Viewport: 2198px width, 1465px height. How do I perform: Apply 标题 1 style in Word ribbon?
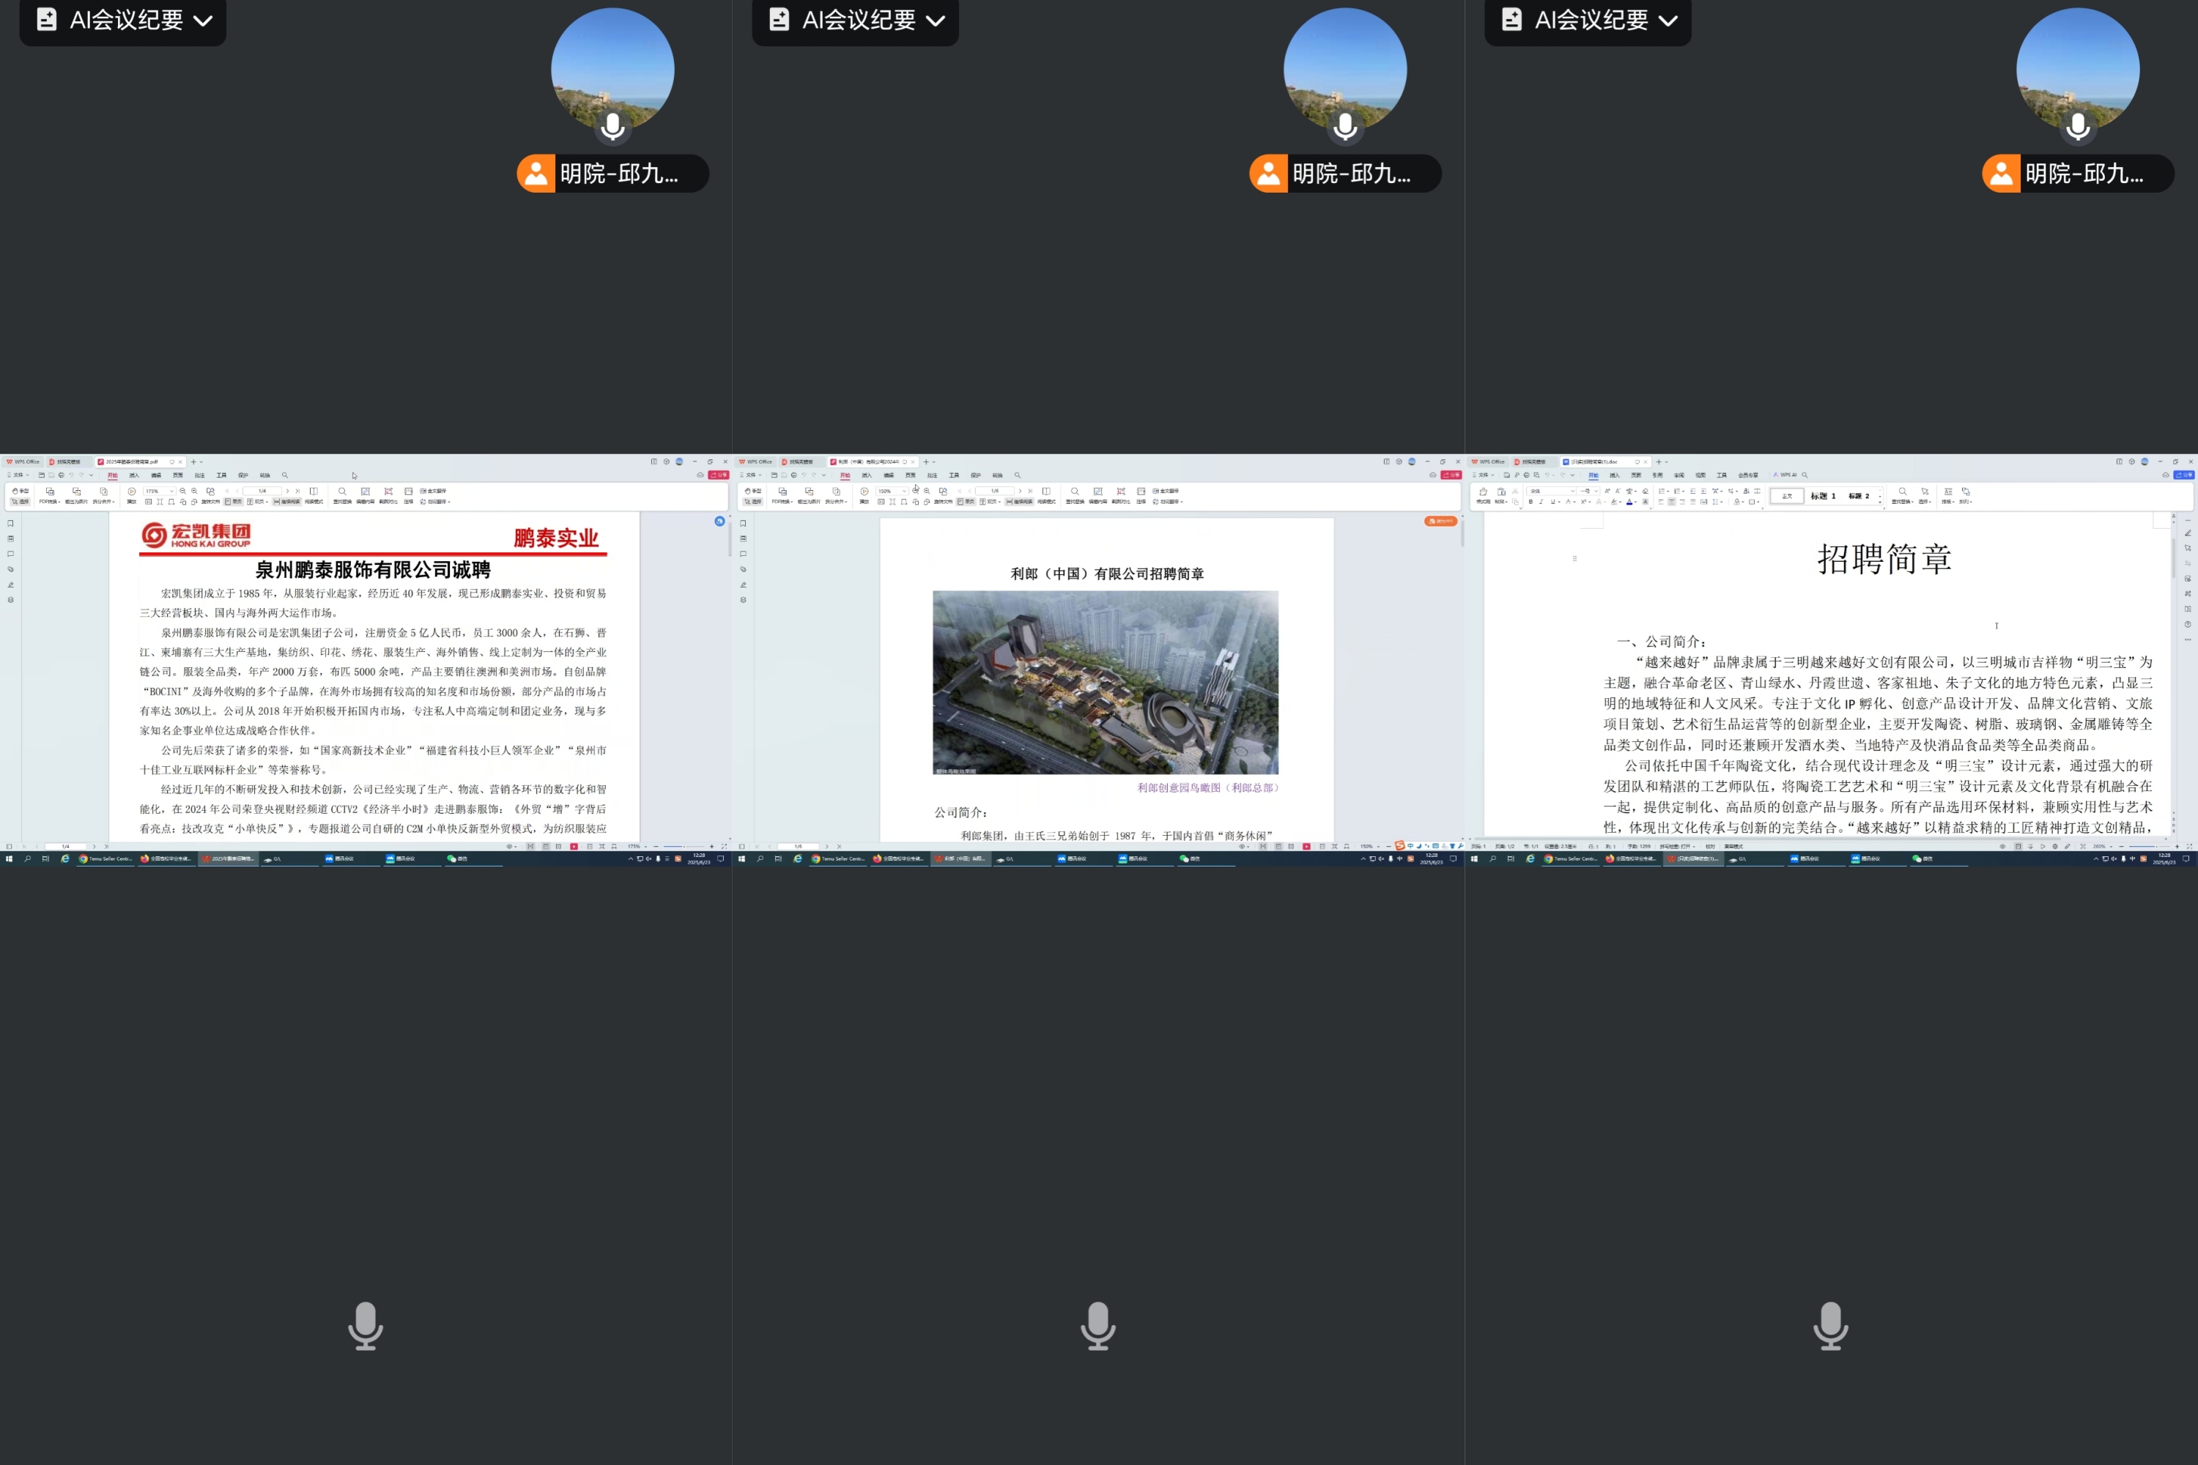coord(1822,496)
